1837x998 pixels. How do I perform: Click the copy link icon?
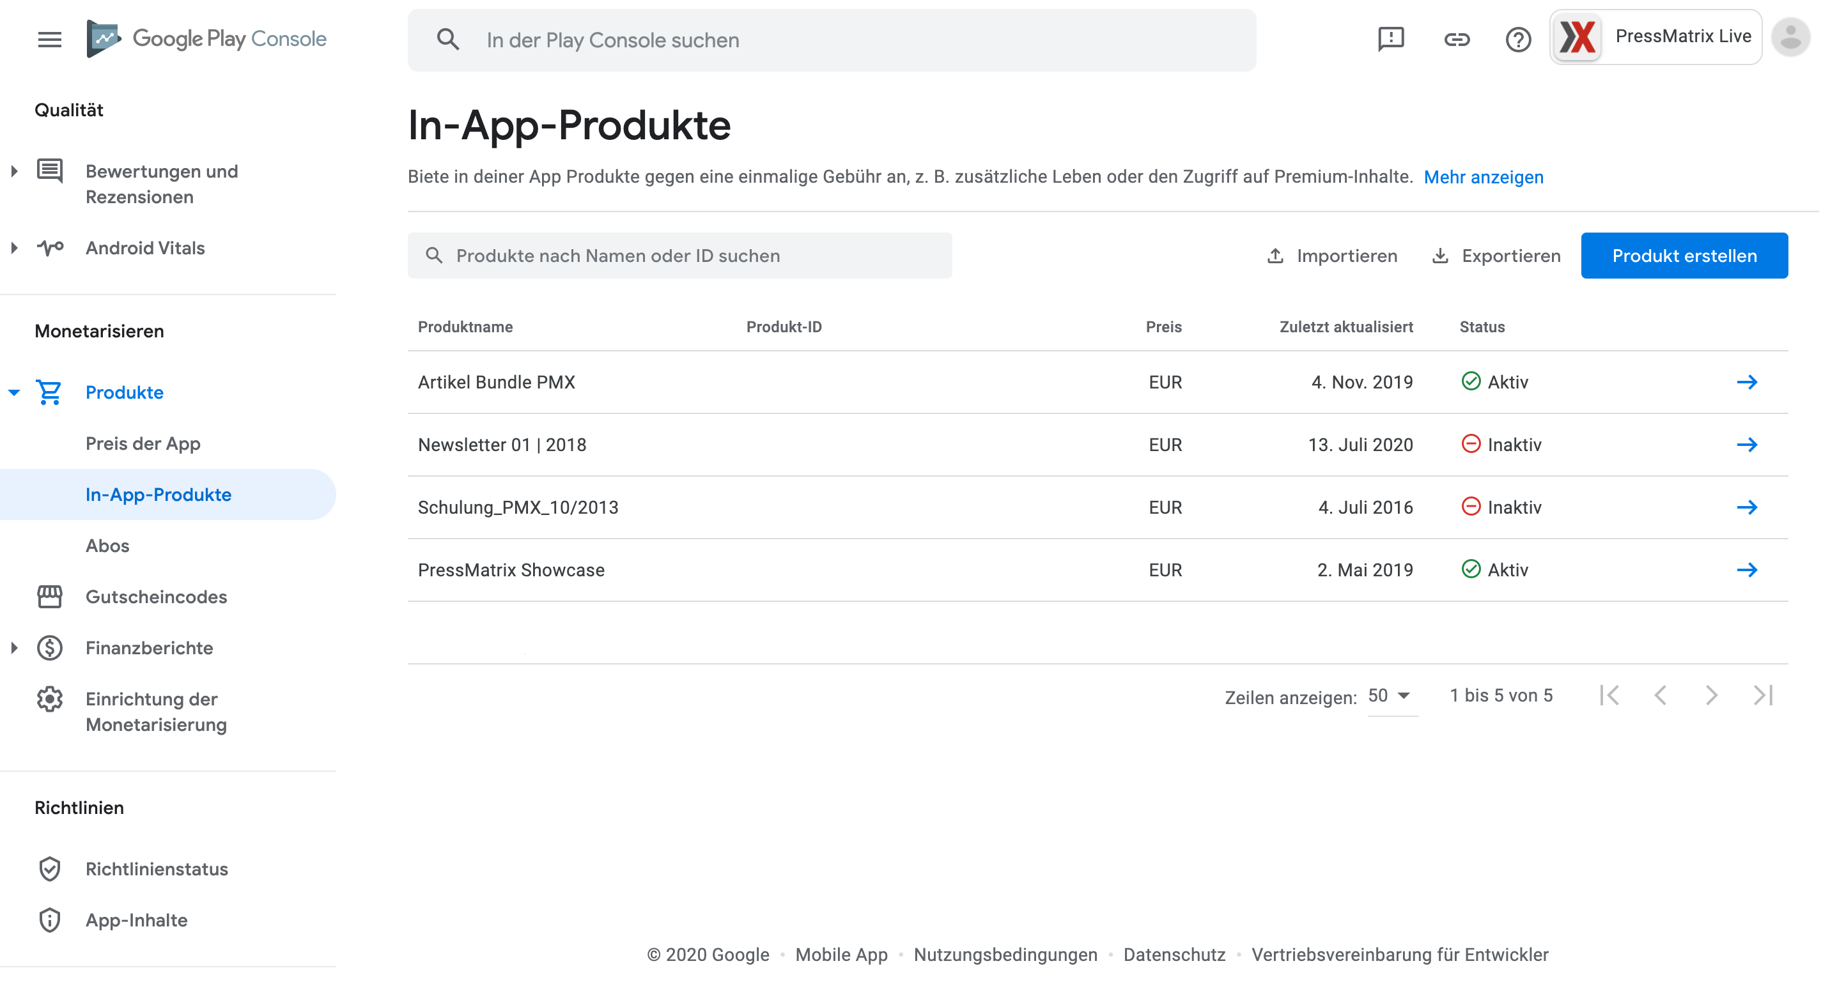pyautogui.click(x=1456, y=39)
